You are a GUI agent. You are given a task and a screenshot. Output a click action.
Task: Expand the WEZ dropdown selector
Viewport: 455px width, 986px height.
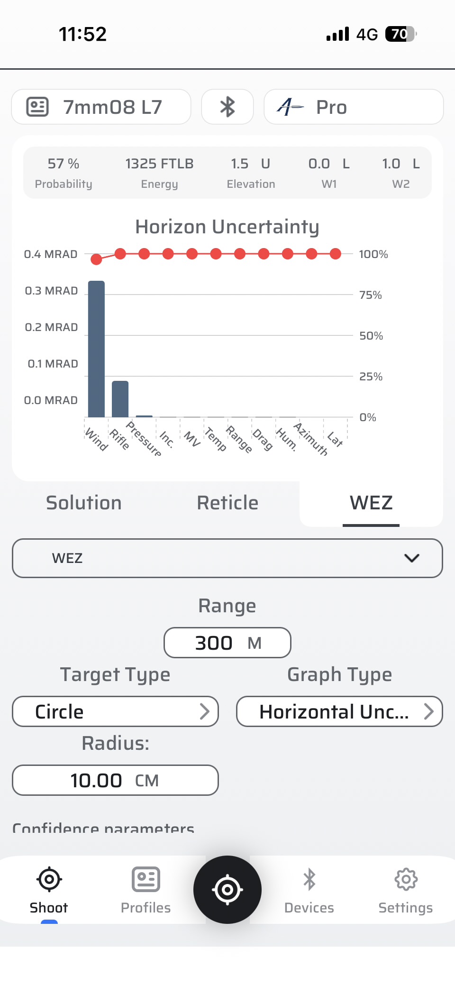pos(227,558)
